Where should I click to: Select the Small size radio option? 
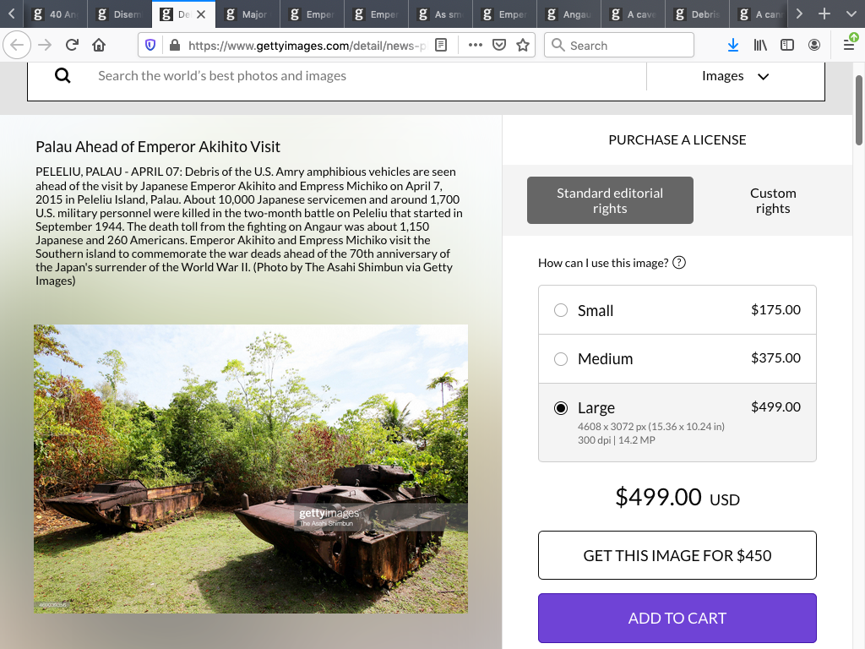[x=561, y=310]
